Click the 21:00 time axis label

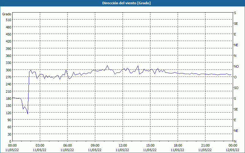(x=205, y=146)
